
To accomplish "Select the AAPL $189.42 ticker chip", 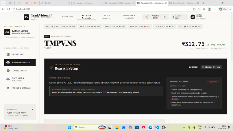I will (114, 27).
